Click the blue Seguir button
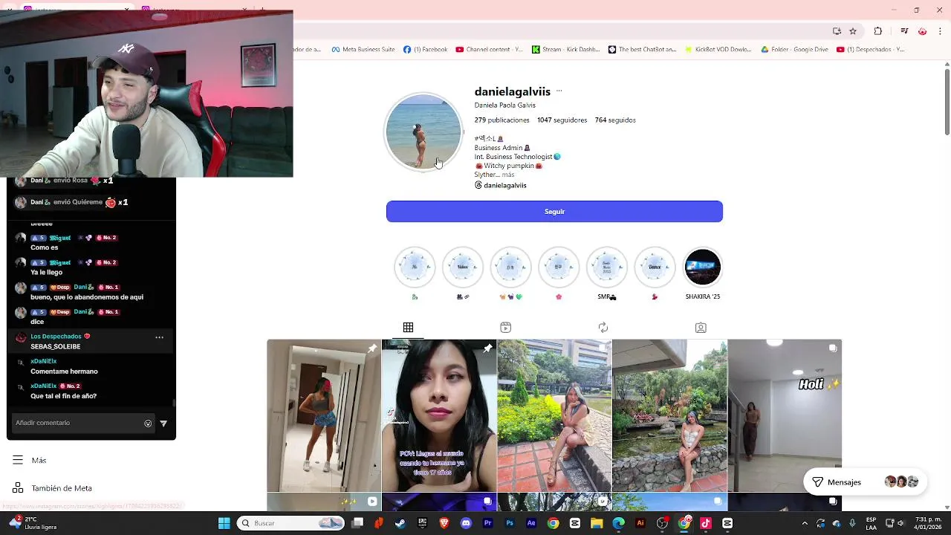 point(554,212)
